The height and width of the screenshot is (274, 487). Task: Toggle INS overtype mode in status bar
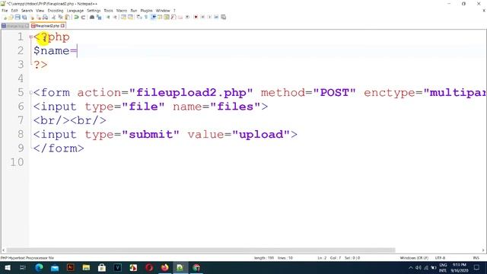(x=476, y=258)
